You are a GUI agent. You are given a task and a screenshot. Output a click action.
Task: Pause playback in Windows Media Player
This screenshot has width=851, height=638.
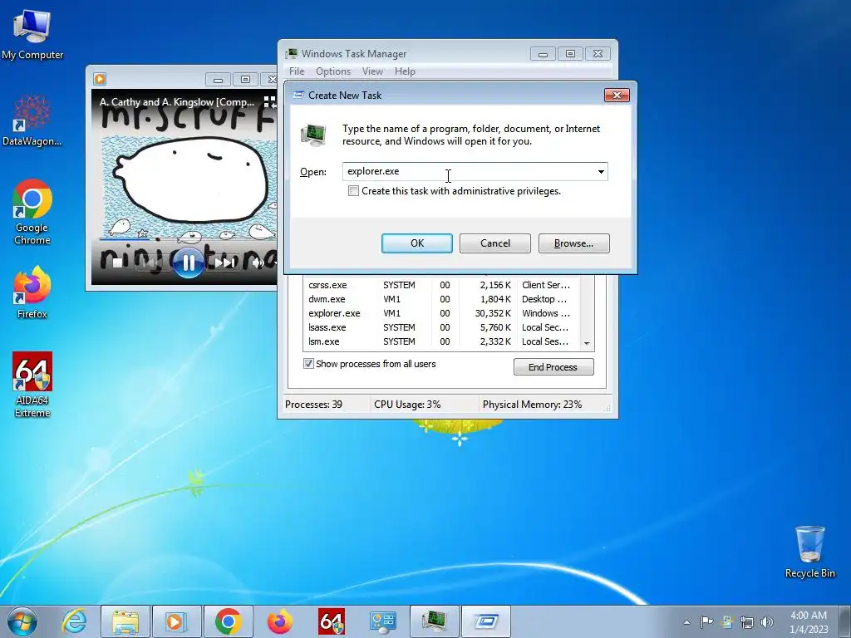pos(189,263)
